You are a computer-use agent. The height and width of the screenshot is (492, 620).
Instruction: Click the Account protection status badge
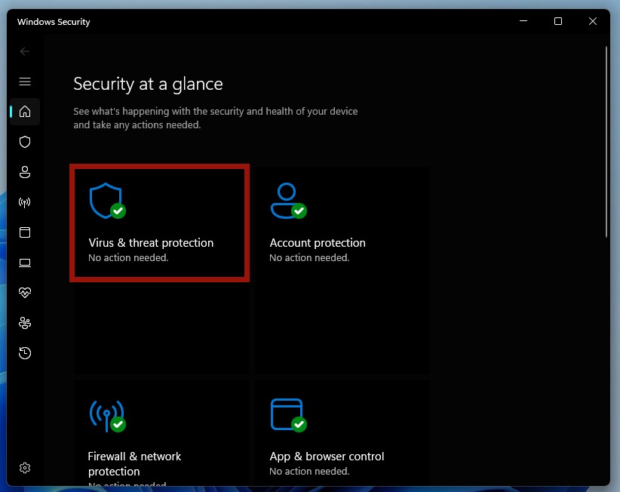click(x=300, y=212)
